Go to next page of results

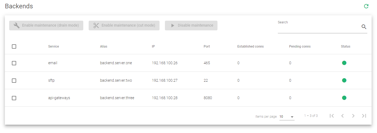point(353,116)
